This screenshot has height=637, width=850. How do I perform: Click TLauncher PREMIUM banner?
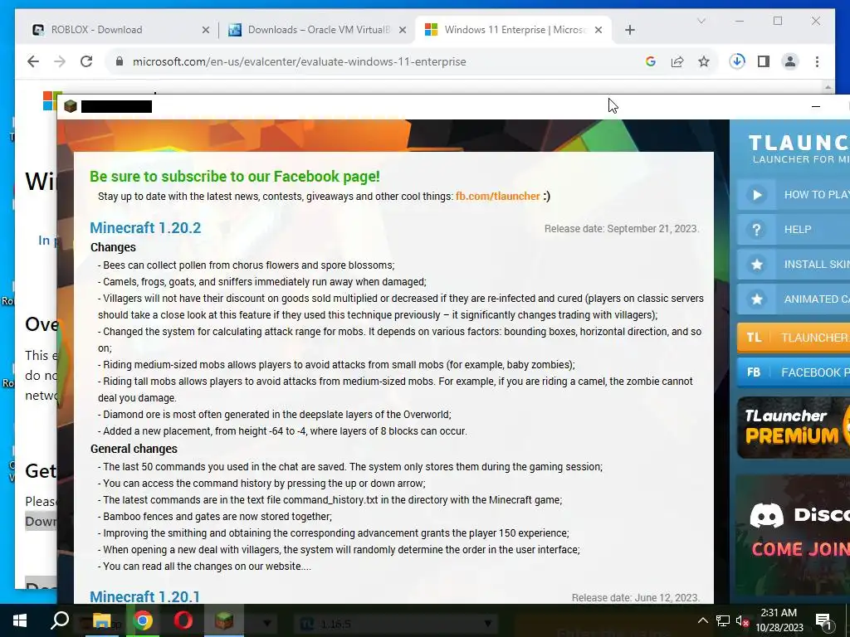coord(793,427)
